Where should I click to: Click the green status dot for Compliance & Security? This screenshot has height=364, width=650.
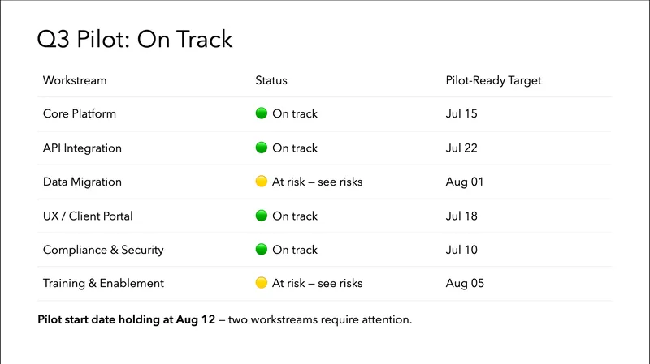coord(262,250)
